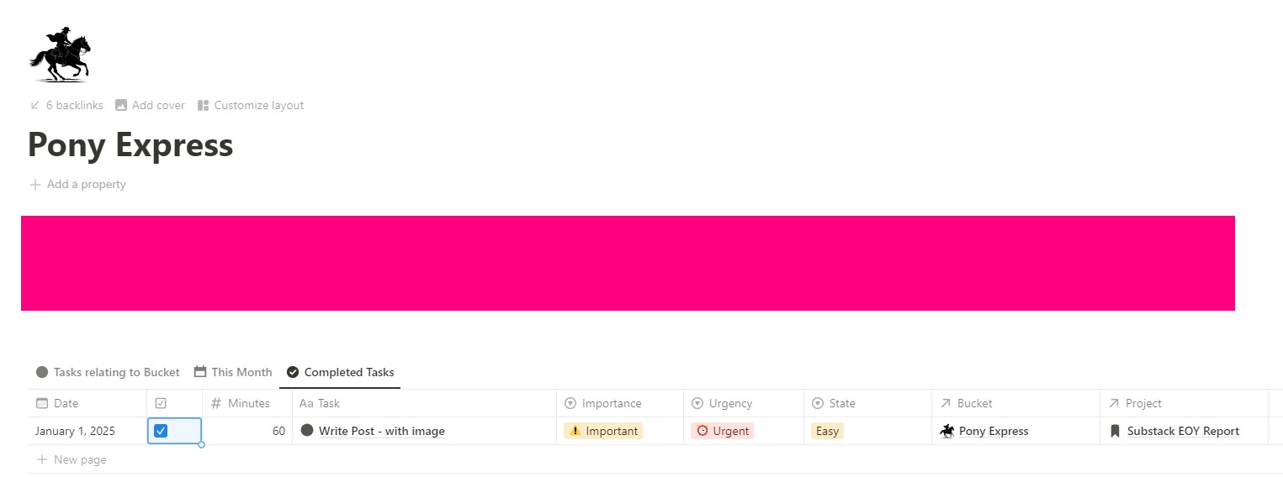Click the calendar icon on This Month tab
The image size is (1283, 477).
[200, 372]
